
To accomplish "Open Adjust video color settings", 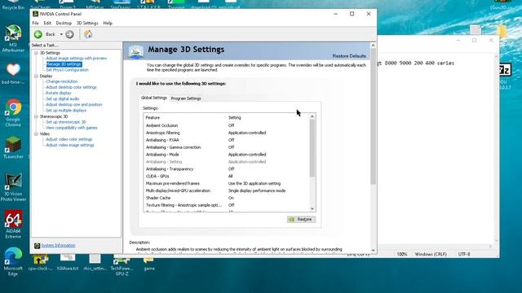I will pyautogui.click(x=69, y=139).
